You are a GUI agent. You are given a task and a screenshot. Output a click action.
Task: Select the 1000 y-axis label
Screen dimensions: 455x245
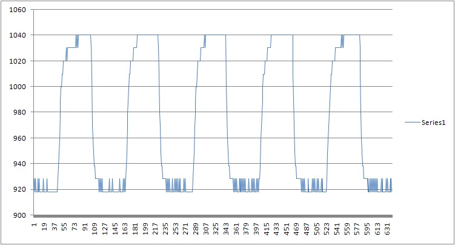tap(18, 87)
